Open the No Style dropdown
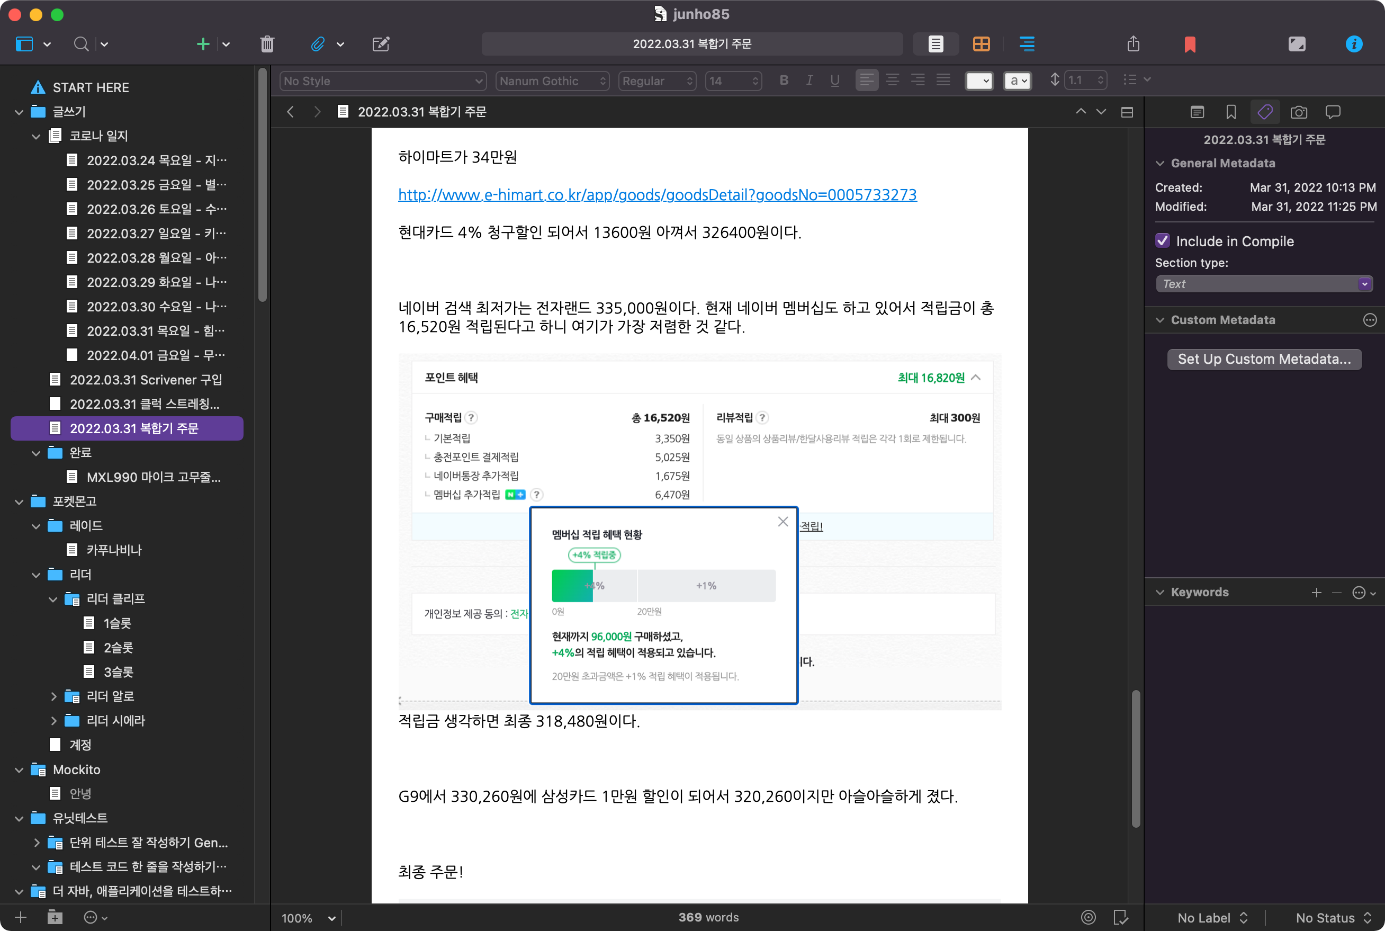Screen dimensions: 1385x931 [383, 80]
